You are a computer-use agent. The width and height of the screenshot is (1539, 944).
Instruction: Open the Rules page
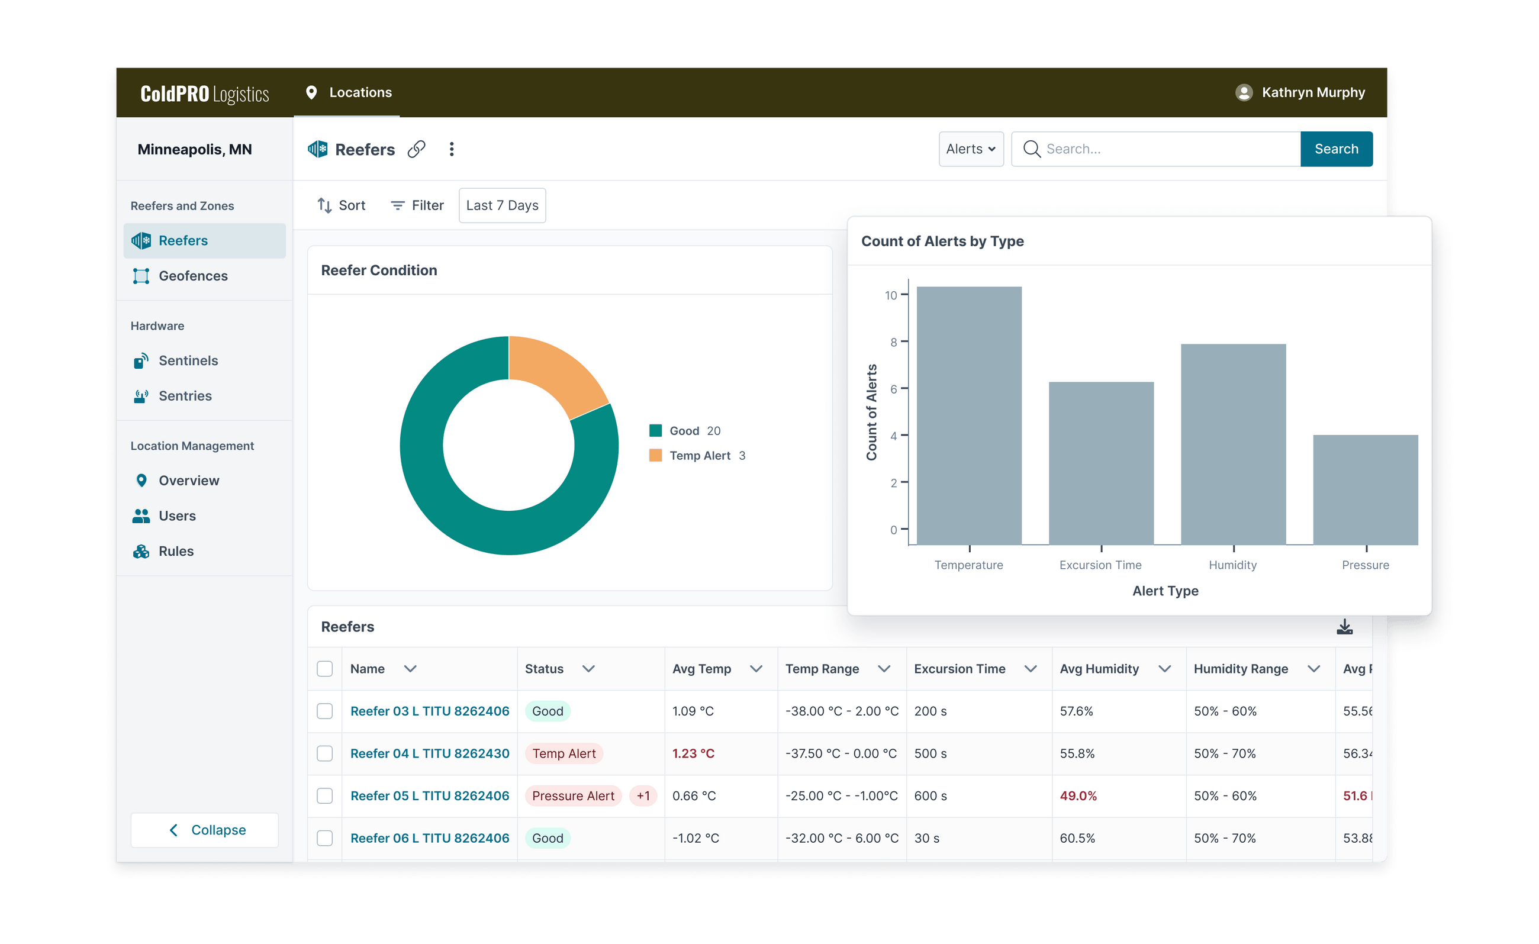point(140,550)
